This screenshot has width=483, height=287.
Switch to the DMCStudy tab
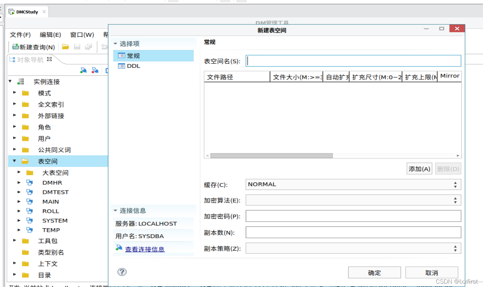point(27,12)
